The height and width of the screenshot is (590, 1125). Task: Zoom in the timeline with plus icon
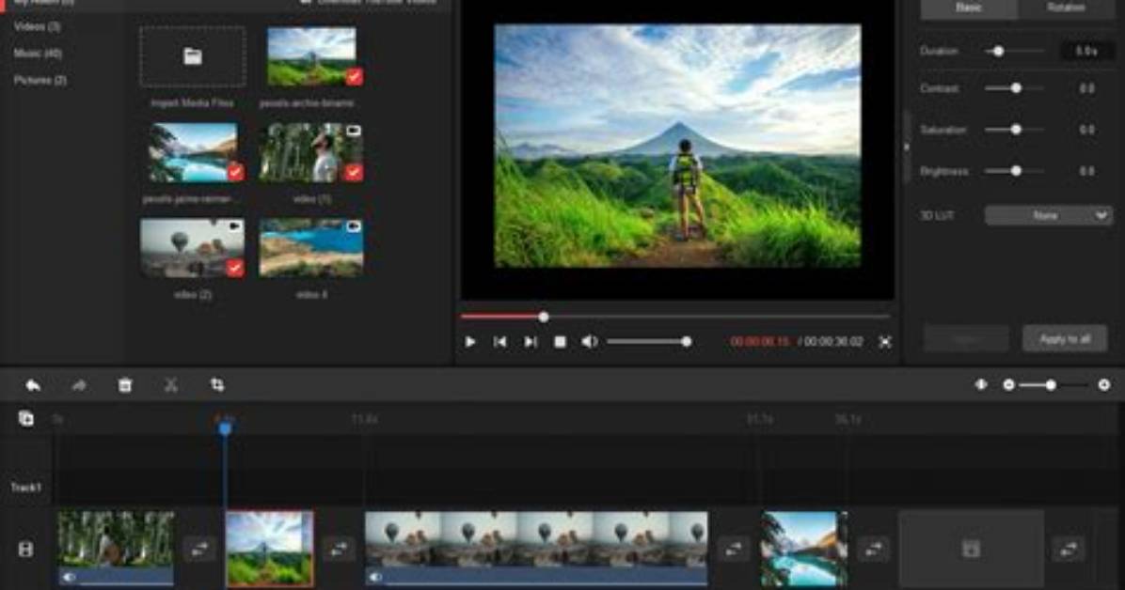(1104, 385)
